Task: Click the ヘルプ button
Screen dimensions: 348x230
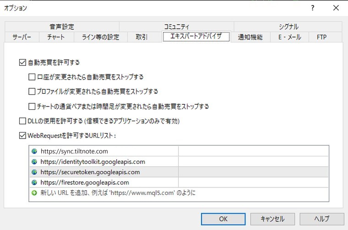Action: [322, 219]
